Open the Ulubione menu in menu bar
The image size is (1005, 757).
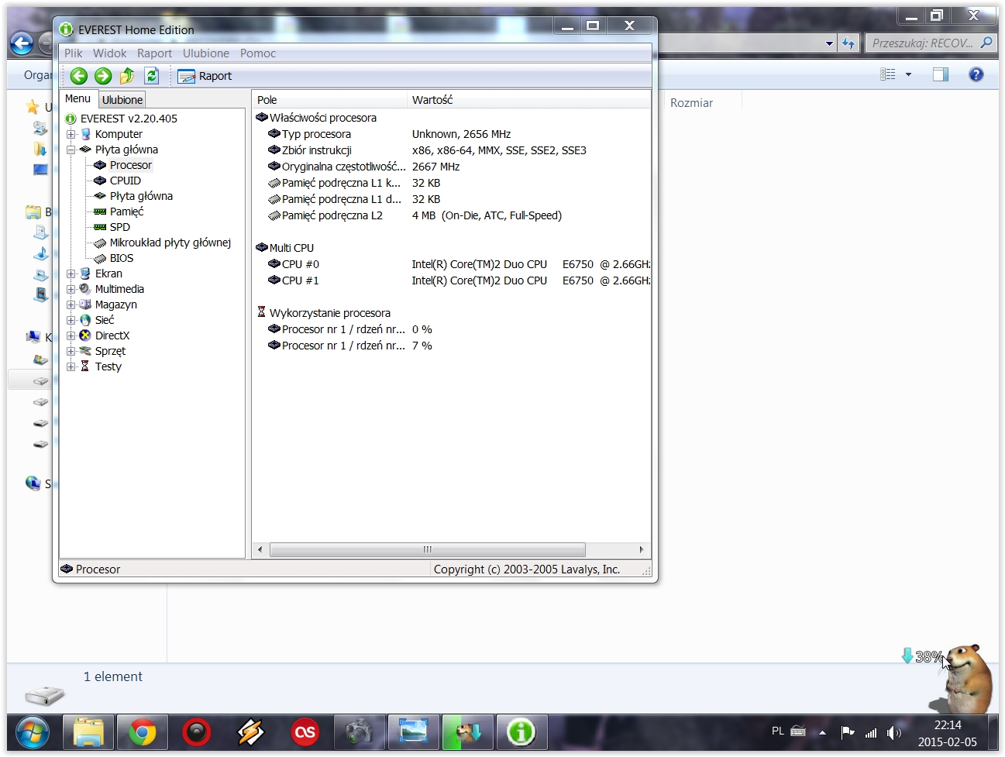click(x=206, y=53)
